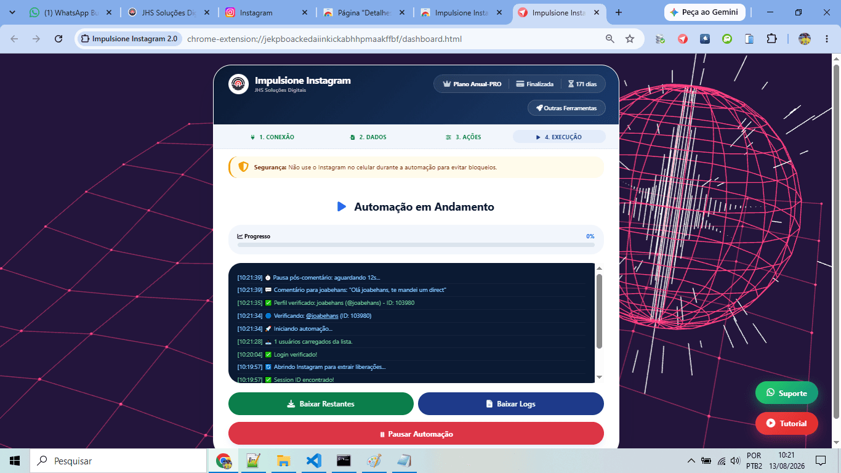Click the Baixar Logs button
The width and height of the screenshot is (841, 473).
[x=511, y=404]
